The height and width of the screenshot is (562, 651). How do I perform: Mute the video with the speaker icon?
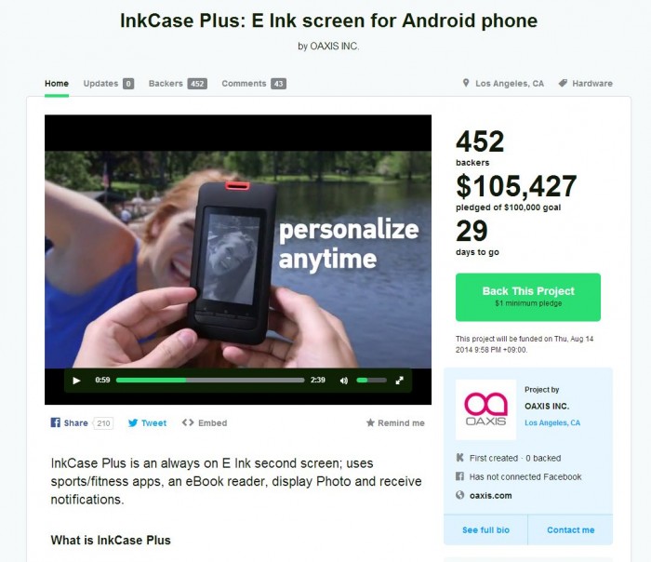tap(344, 381)
